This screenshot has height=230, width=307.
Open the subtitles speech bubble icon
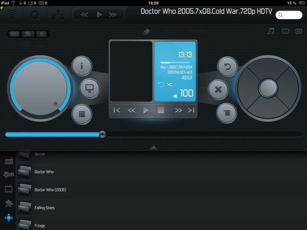tap(299, 31)
